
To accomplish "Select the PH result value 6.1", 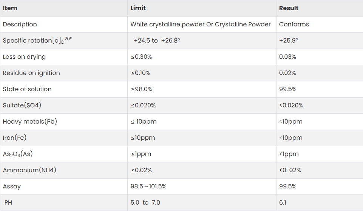I will coord(283,202).
